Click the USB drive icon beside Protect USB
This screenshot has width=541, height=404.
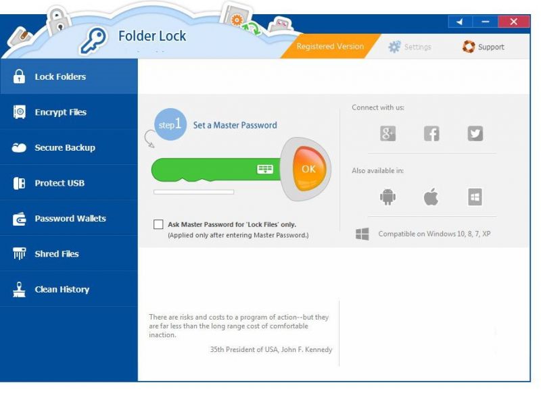pyautogui.click(x=19, y=183)
